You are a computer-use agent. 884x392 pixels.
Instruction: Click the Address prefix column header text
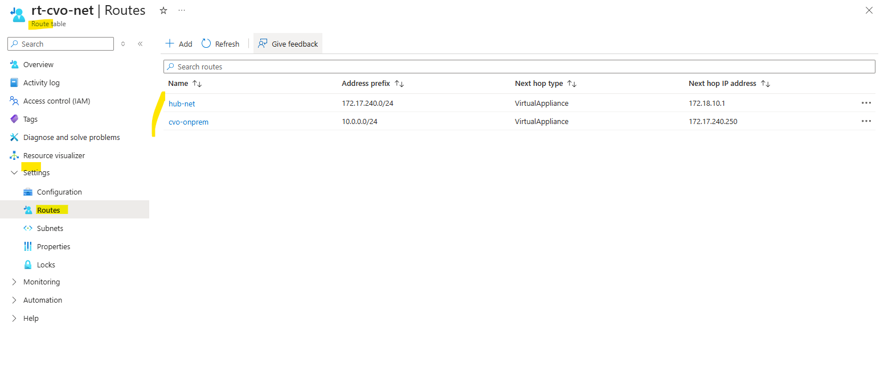pos(366,84)
